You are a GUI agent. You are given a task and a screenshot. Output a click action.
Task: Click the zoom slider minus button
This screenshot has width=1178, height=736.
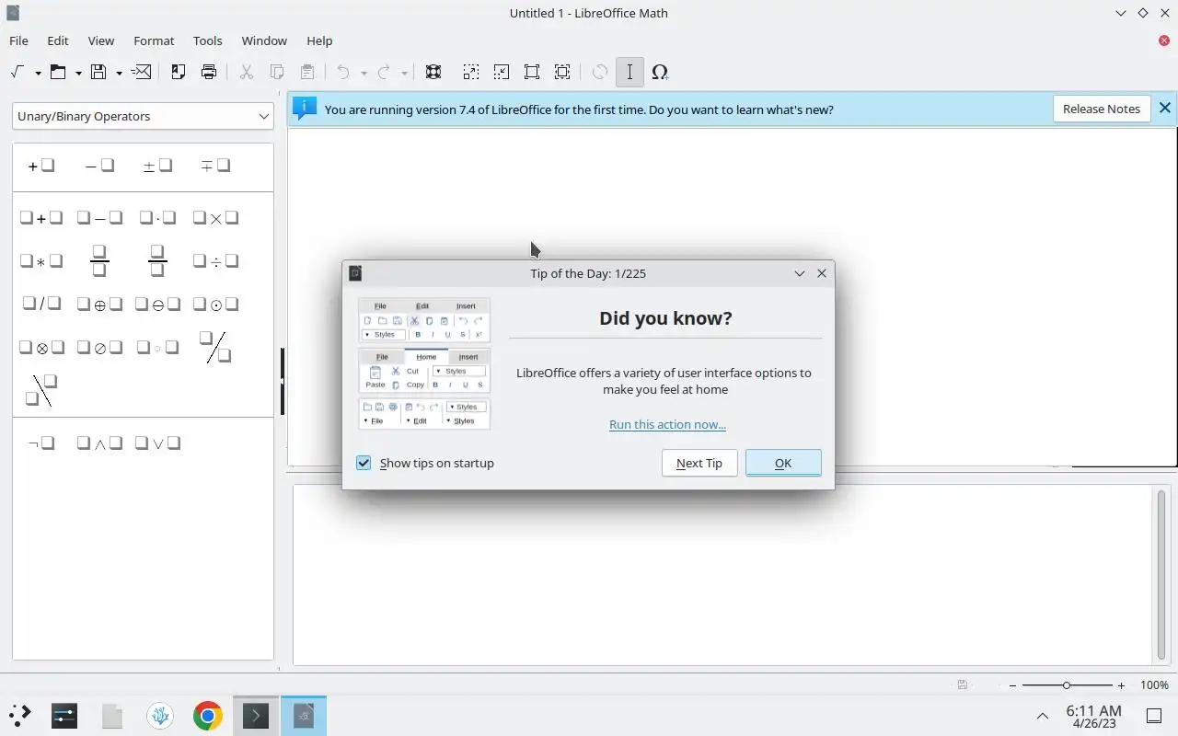click(1013, 685)
